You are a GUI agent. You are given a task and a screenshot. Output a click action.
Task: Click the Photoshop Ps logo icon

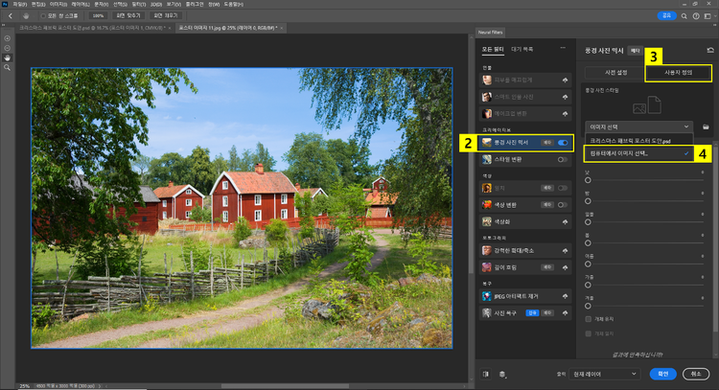(5, 4)
